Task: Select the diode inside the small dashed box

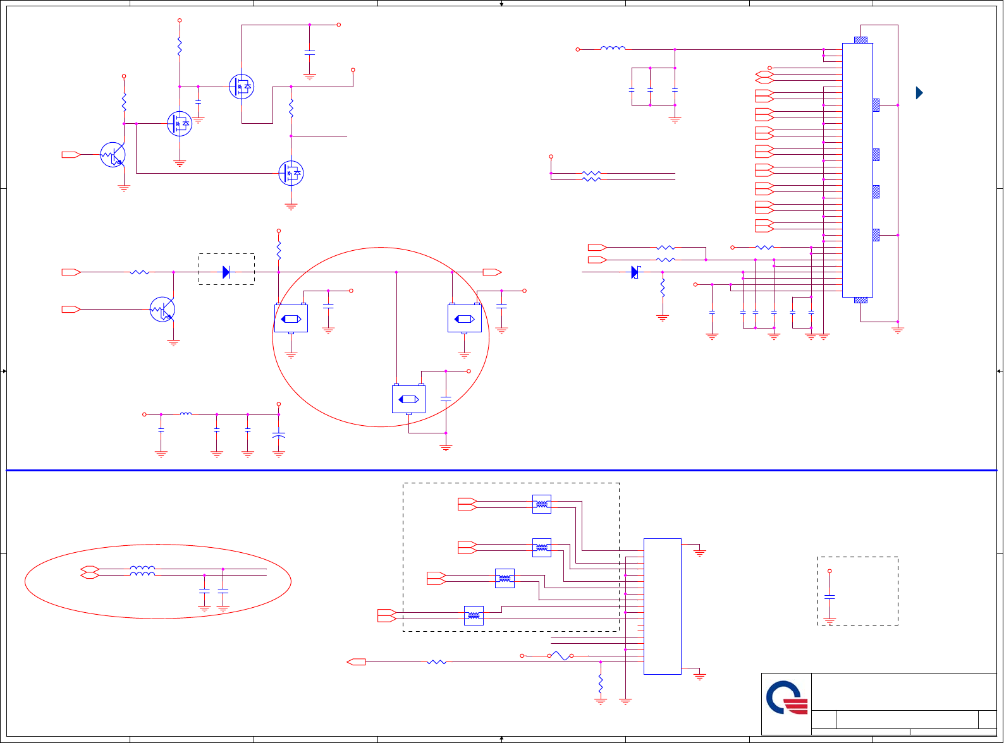Action: [226, 272]
